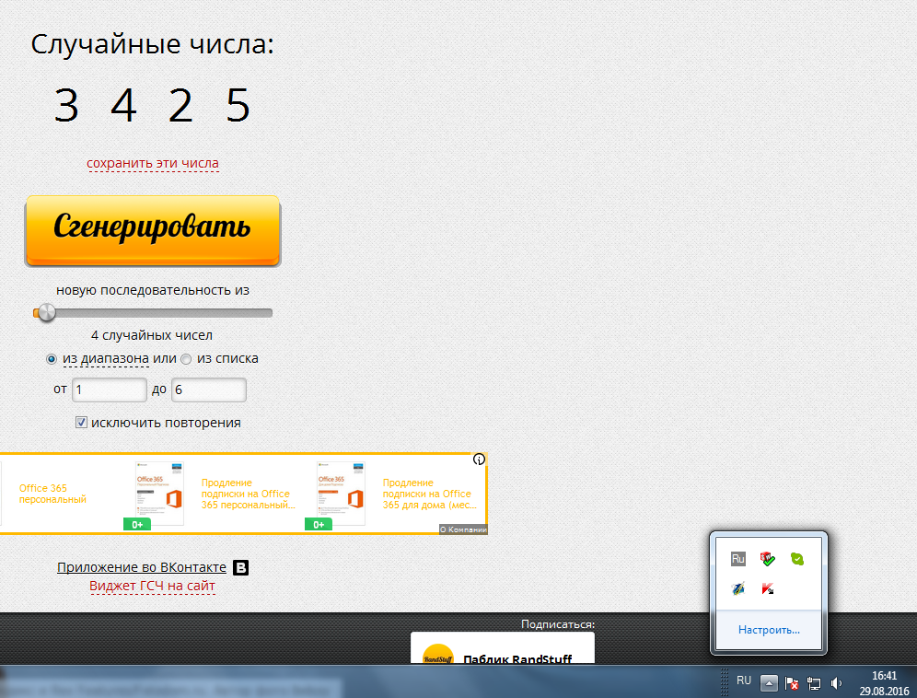Click the 'до' maximum value field
Image resolution: width=917 pixels, height=698 pixels.
click(x=208, y=390)
